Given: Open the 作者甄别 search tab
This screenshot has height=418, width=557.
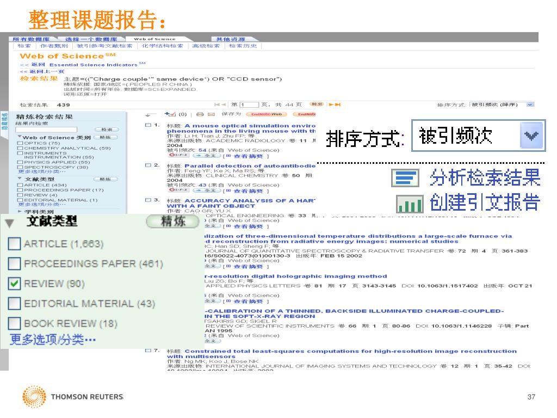Looking at the screenshot, I should (54, 46).
